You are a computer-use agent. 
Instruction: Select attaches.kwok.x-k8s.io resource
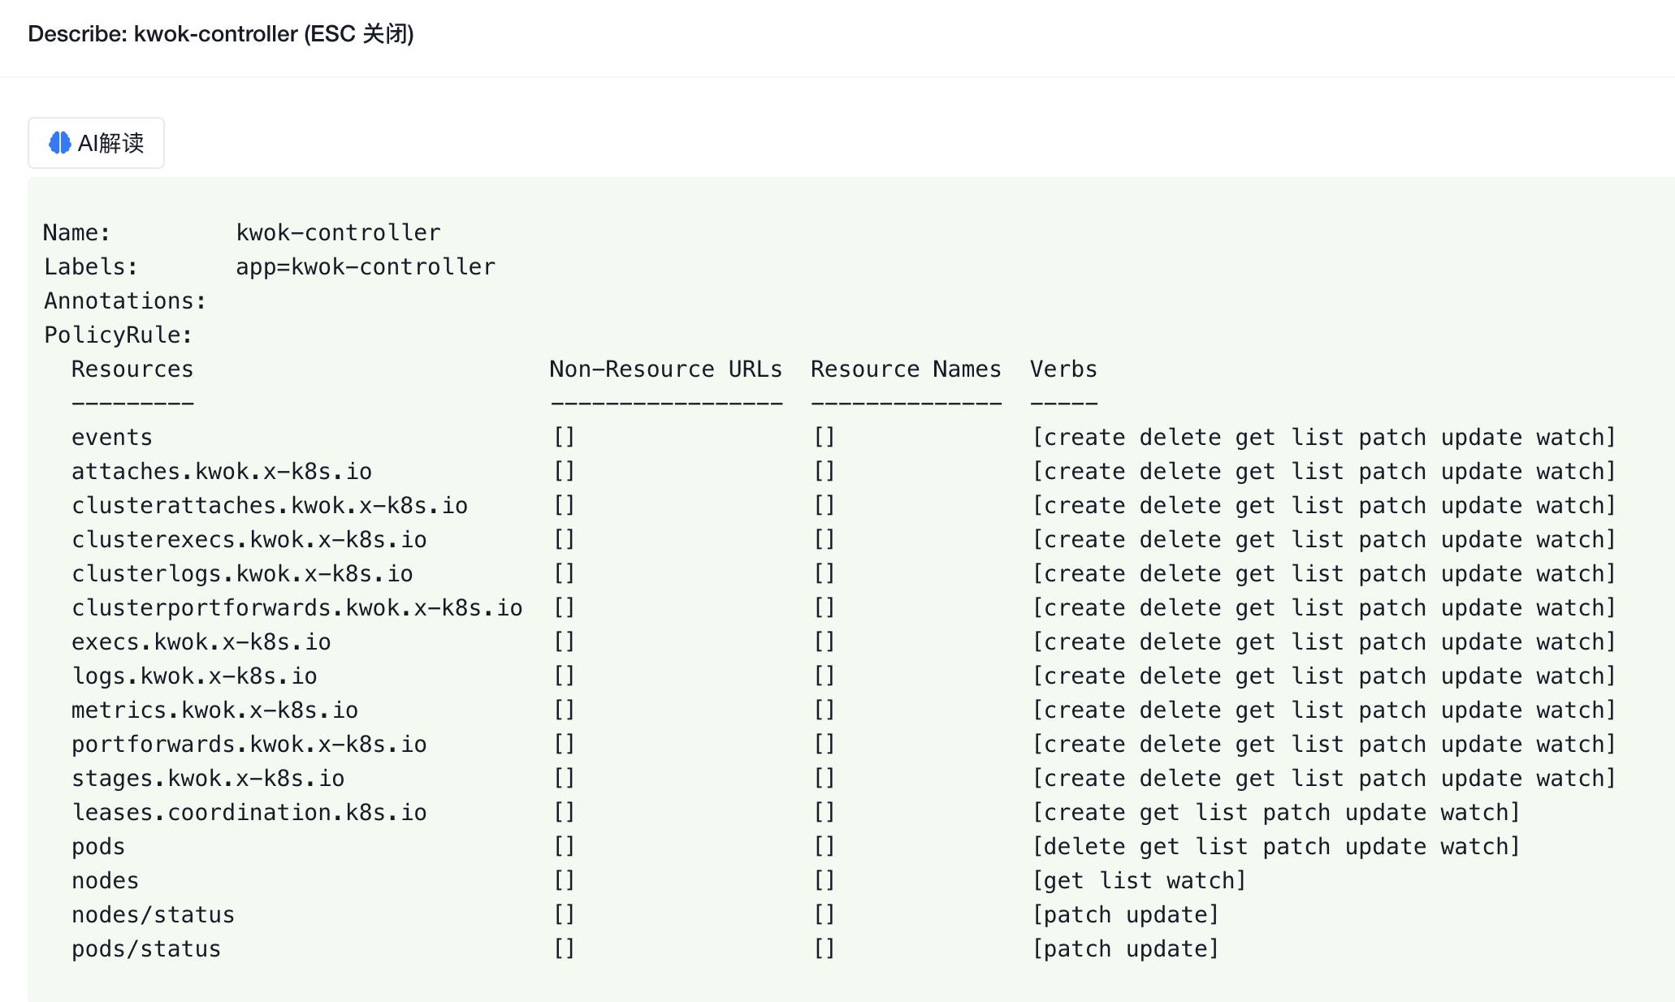222,472
